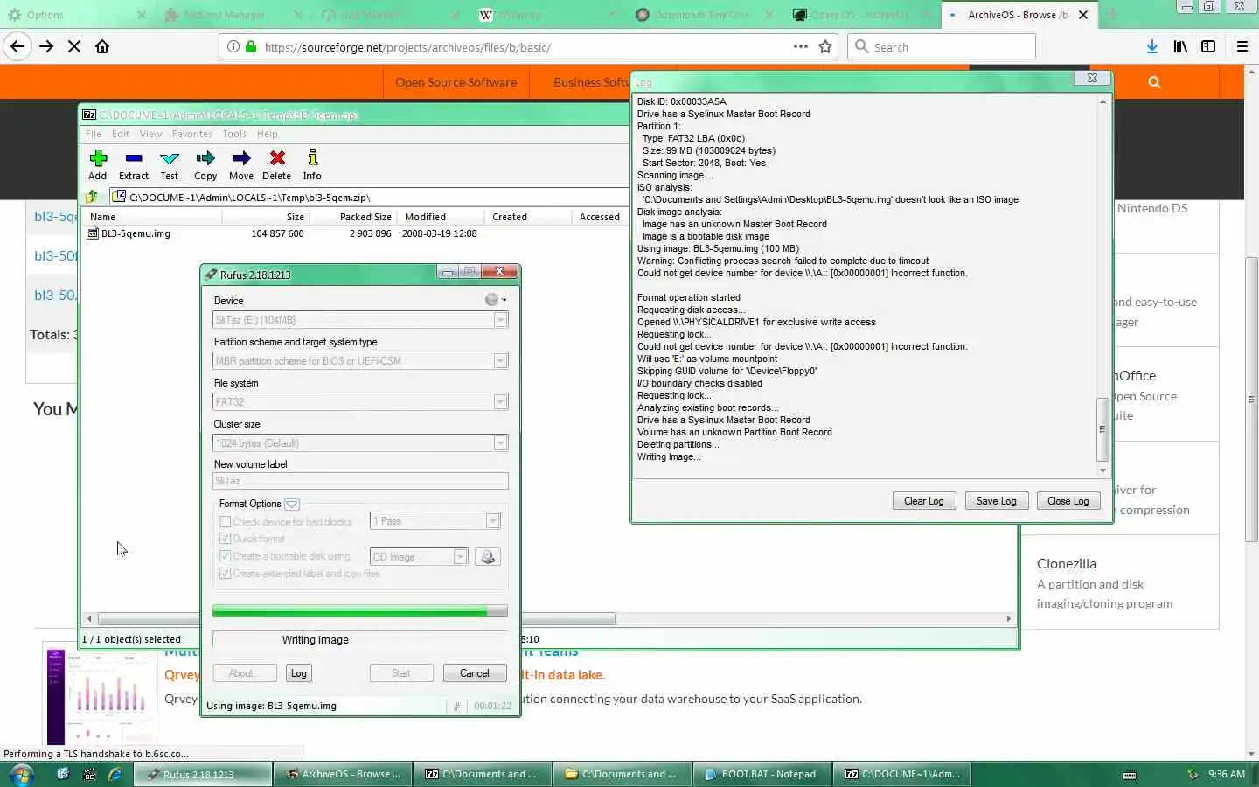The height and width of the screenshot is (787, 1259).
Task: Click the select disk image icon in Rufus
Action: tap(488, 557)
